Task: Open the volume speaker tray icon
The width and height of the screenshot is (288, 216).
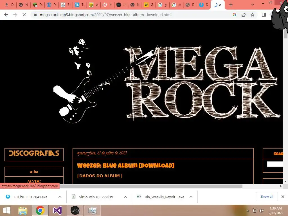Action: [262, 210]
